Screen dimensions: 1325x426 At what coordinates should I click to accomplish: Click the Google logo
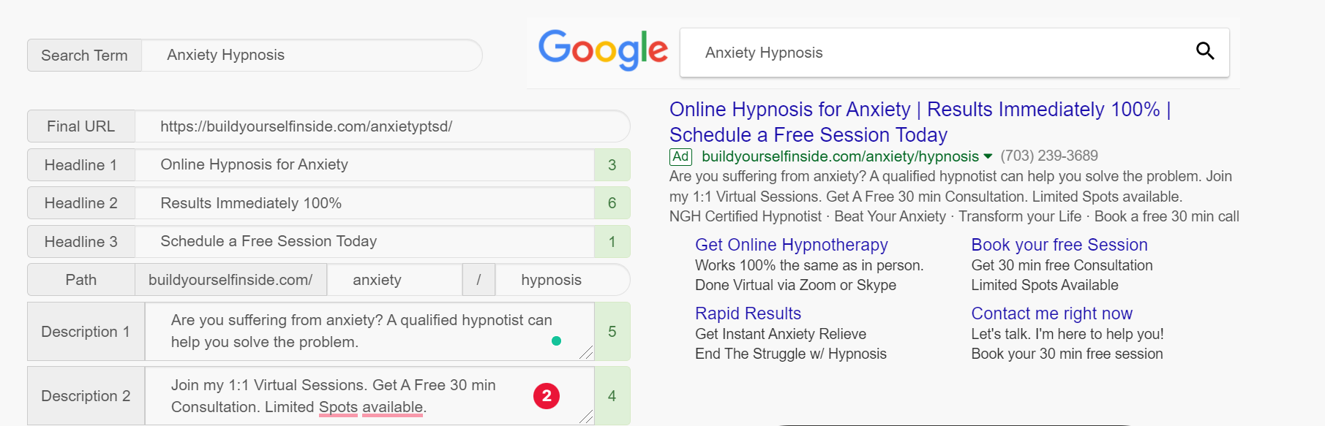click(603, 50)
